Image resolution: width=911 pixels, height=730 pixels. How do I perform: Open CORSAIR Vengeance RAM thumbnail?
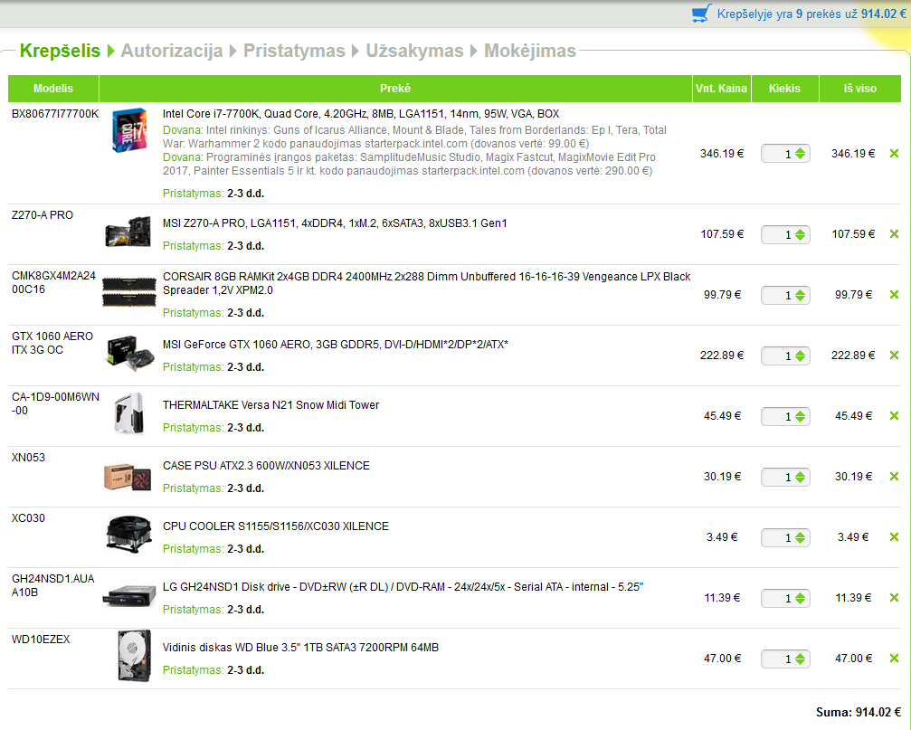129,291
